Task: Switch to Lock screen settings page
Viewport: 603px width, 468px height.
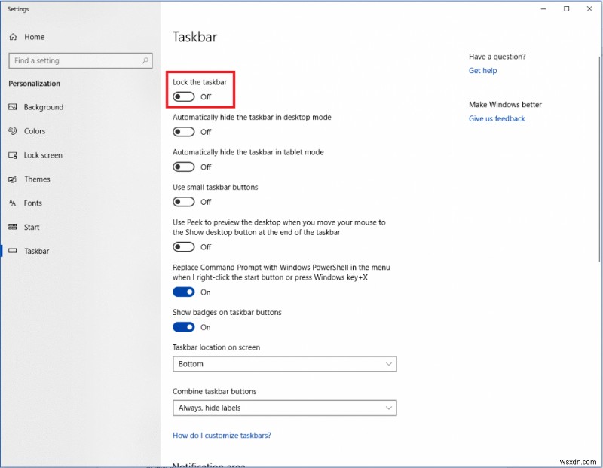Action: coord(45,155)
